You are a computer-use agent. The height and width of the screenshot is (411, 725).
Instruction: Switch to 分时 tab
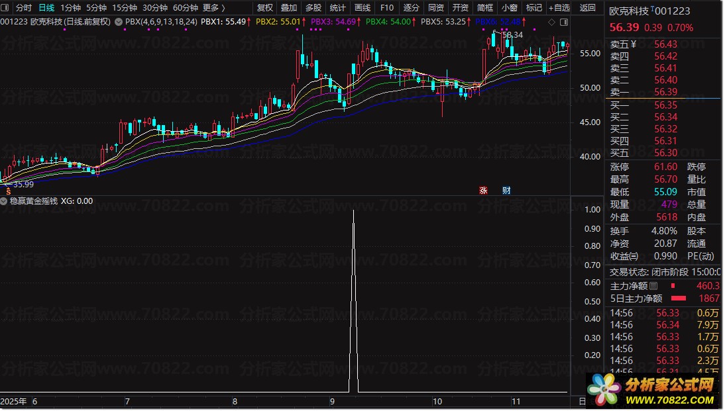(24, 7)
